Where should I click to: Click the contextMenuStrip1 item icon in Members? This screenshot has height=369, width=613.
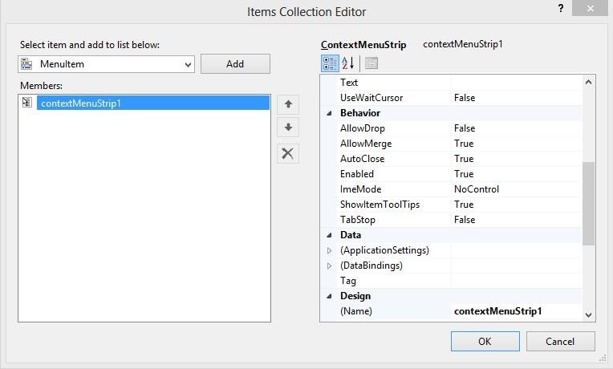point(27,103)
